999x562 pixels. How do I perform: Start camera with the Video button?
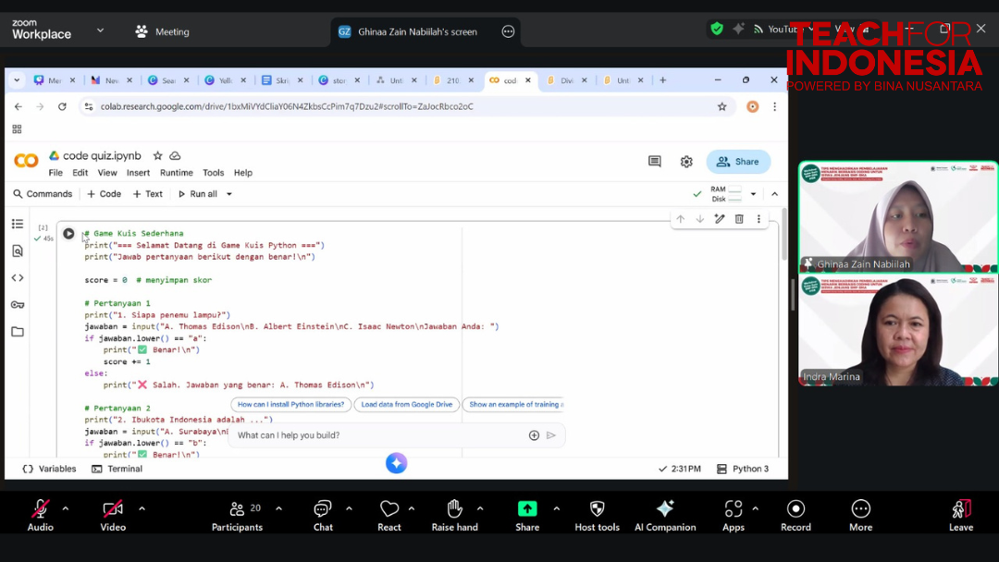113,515
